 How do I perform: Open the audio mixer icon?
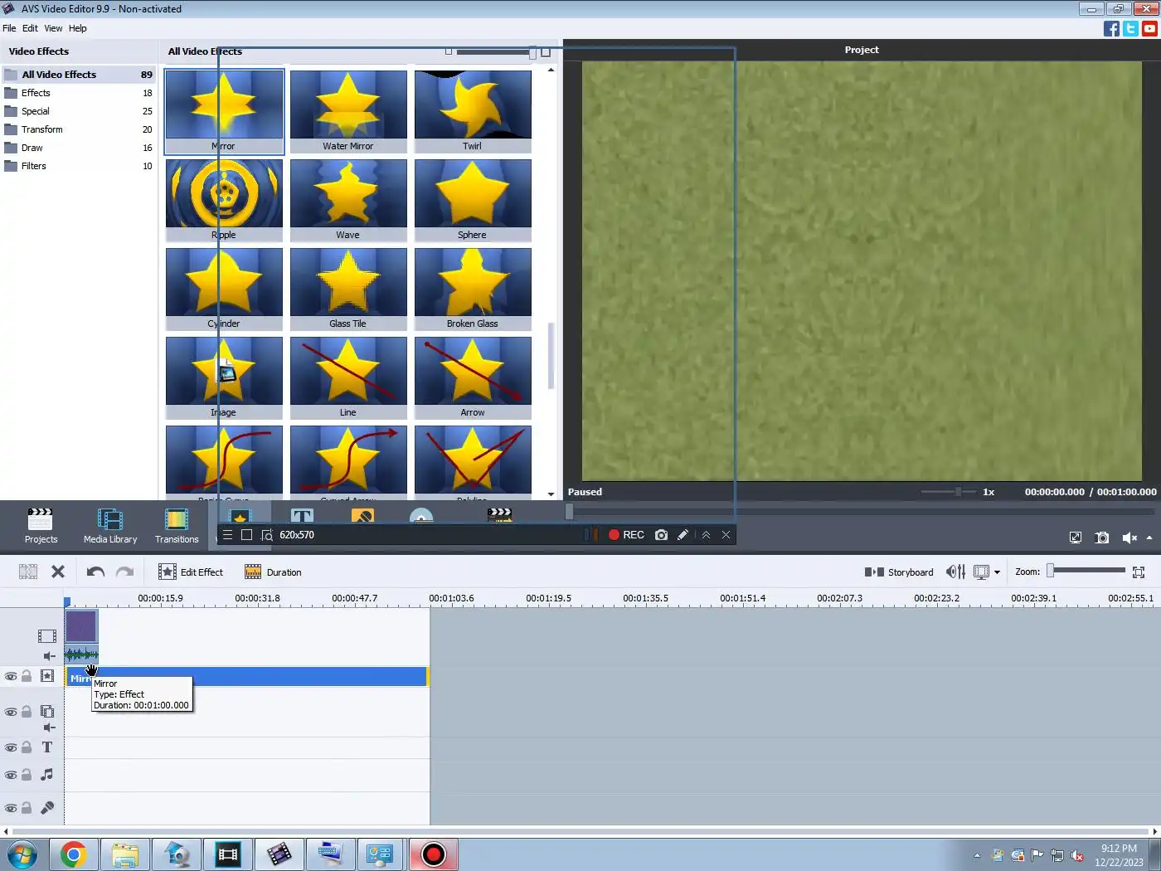[955, 572]
